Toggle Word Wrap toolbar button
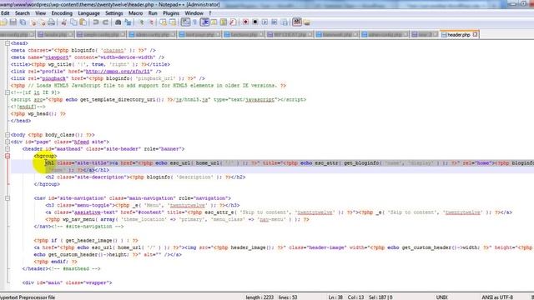 click(185, 22)
